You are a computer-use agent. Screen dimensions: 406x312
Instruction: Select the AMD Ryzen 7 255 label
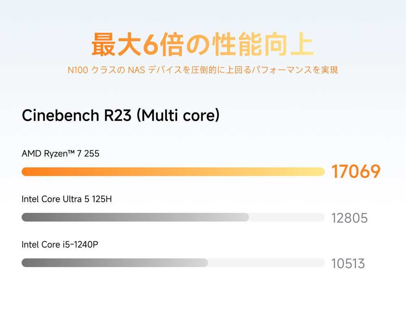tap(60, 154)
